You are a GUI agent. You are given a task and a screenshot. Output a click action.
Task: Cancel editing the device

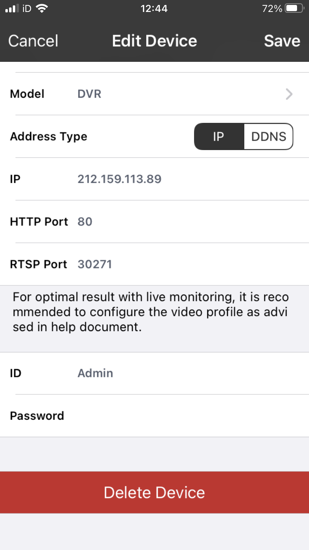33,40
